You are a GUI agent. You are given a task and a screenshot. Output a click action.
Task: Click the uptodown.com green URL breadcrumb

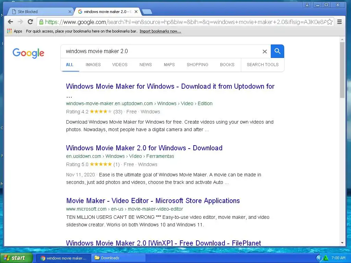pos(139,103)
